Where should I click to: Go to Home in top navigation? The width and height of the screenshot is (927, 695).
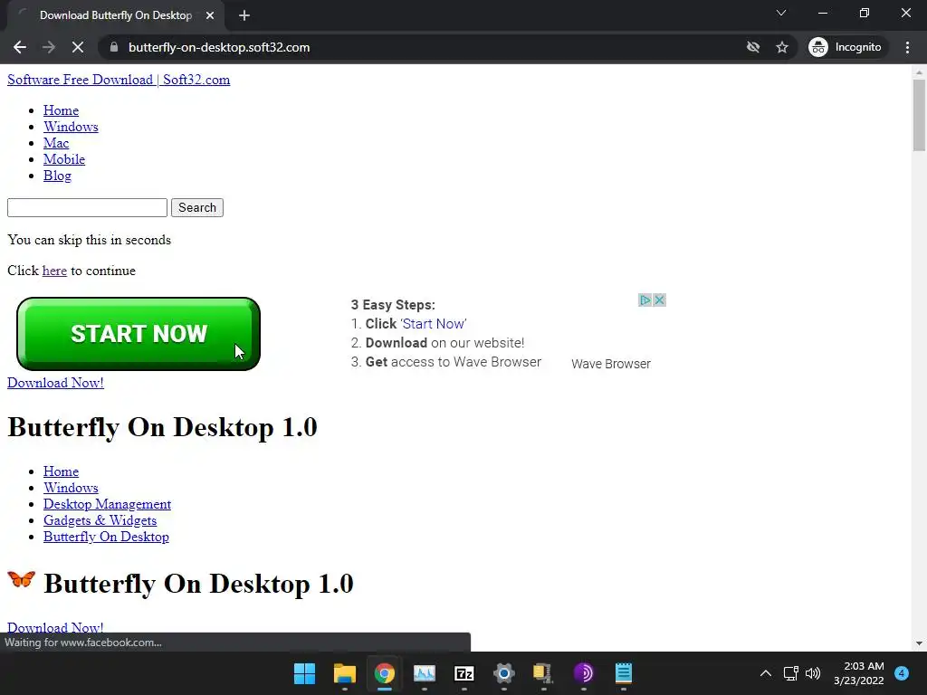point(61,110)
